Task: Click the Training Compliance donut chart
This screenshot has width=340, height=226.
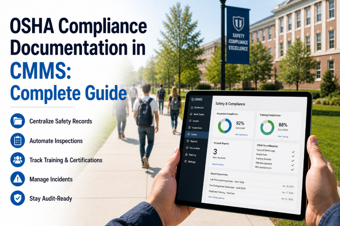Action: coord(267,128)
